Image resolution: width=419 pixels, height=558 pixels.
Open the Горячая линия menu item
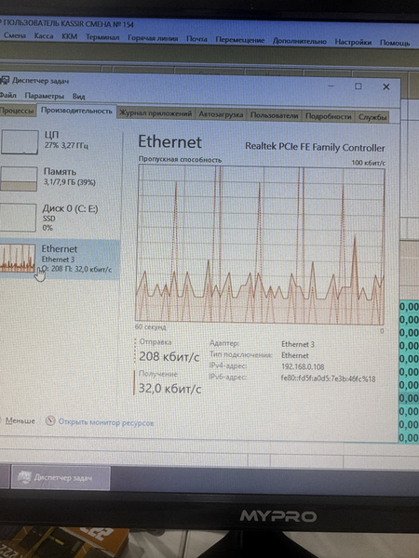[x=153, y=38]
